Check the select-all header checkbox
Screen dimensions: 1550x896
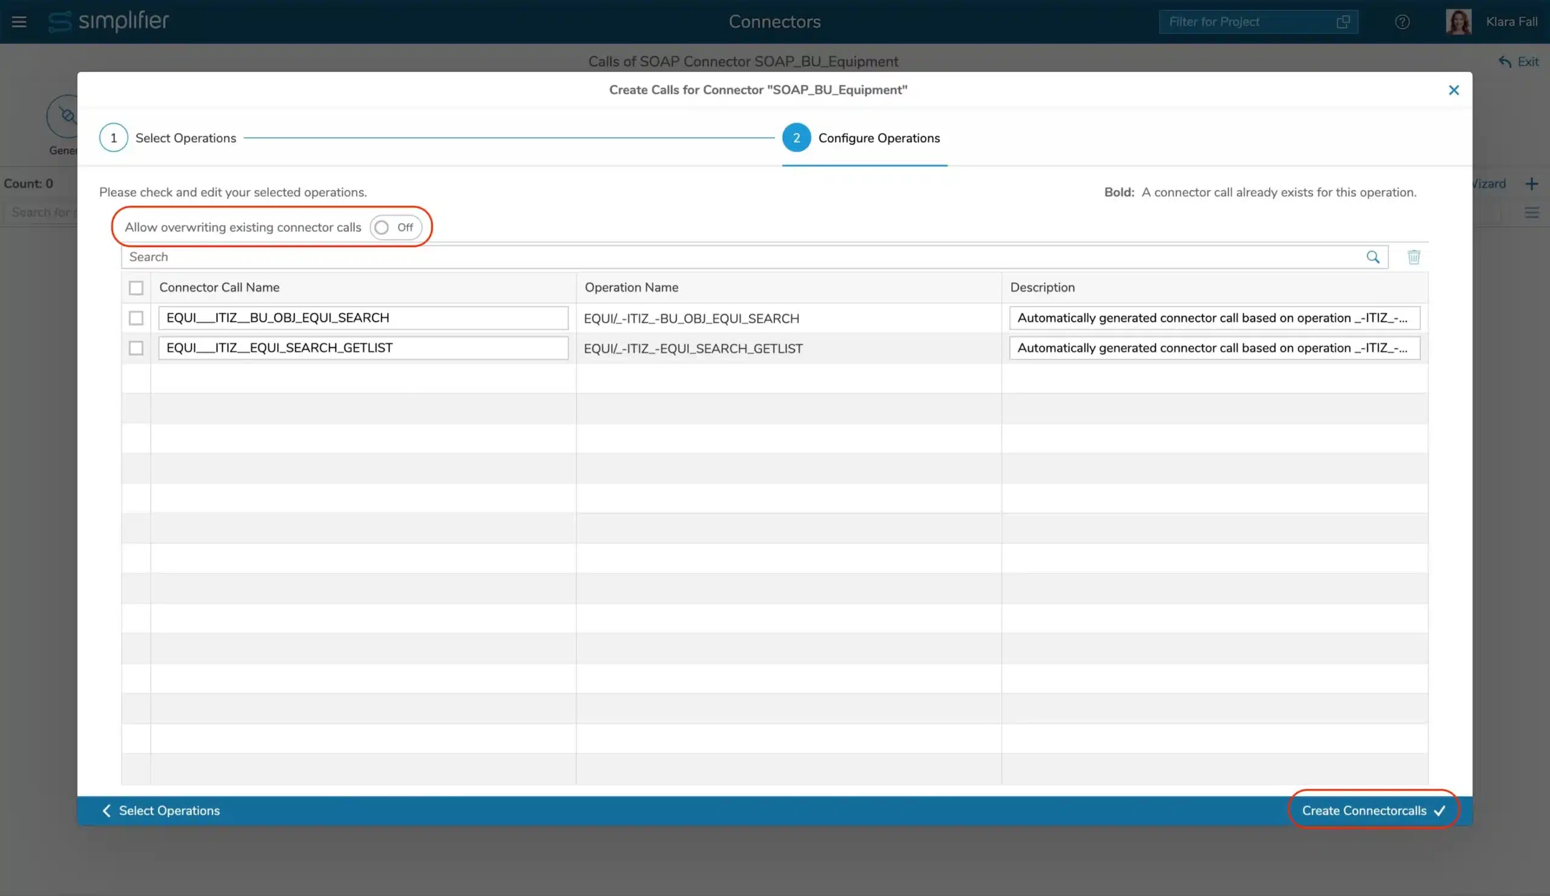136,287
